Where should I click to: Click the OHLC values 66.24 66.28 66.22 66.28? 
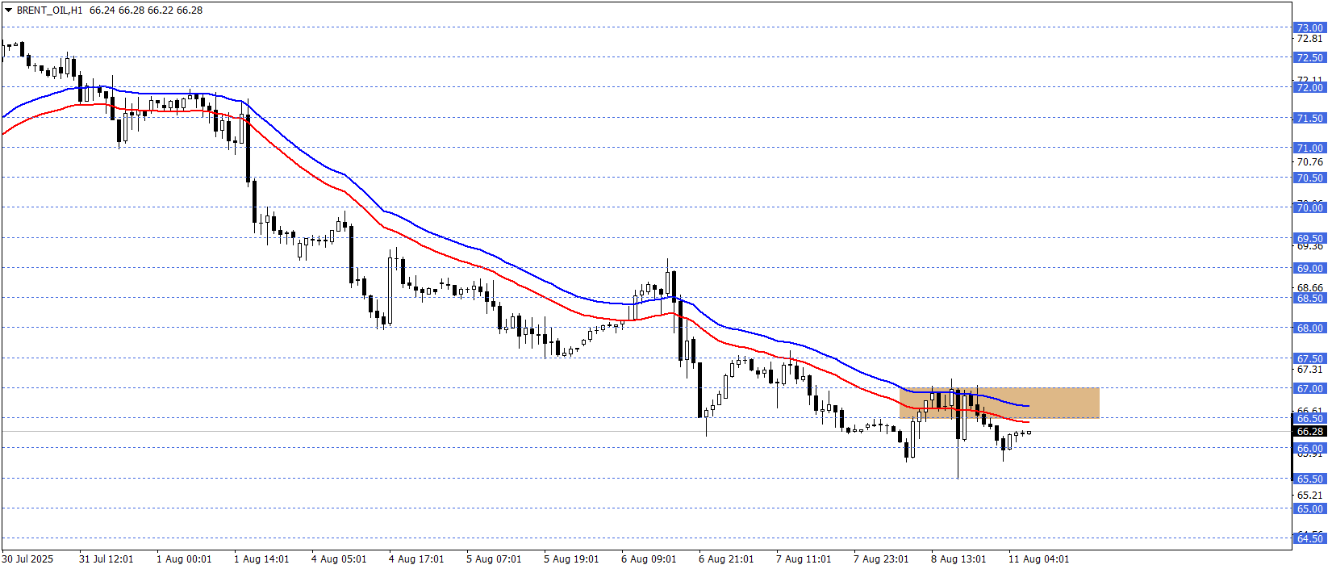(x=146, y=10)
